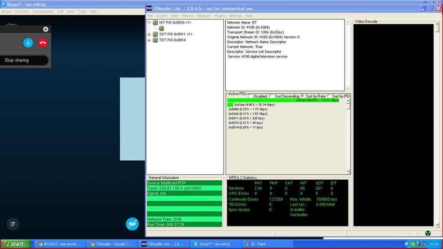This screenshot has height=249, width=443.
Task: Open TSReader File menu
Action: [150, 16]
